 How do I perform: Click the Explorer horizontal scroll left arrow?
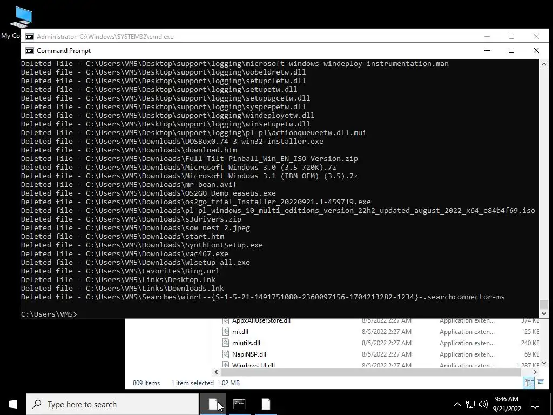point(216,372)
